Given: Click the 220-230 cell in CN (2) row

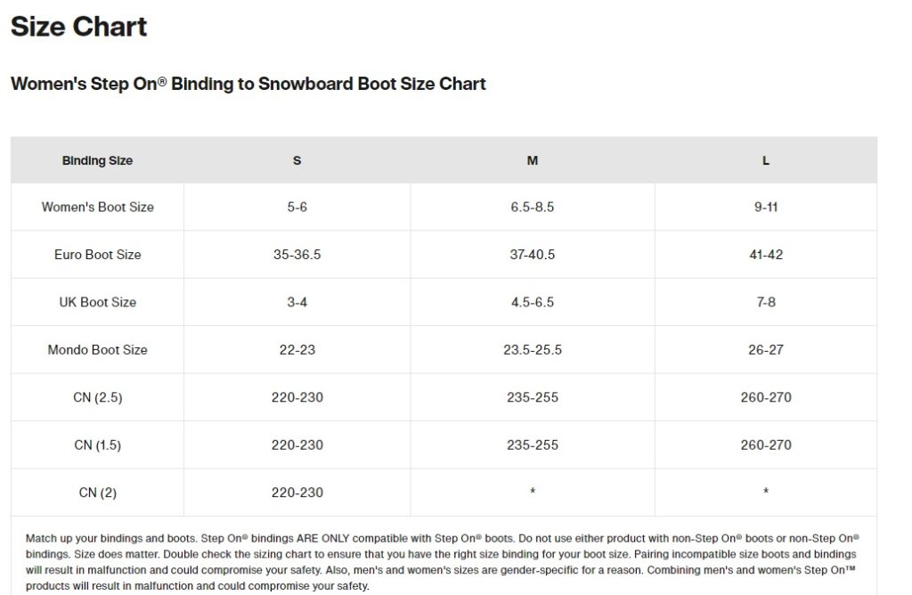Looking at the screenshot, I should click(x=297, y=493).
